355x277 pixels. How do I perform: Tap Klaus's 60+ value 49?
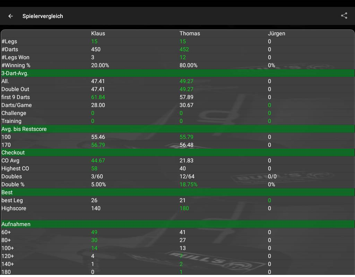[94, 232]
